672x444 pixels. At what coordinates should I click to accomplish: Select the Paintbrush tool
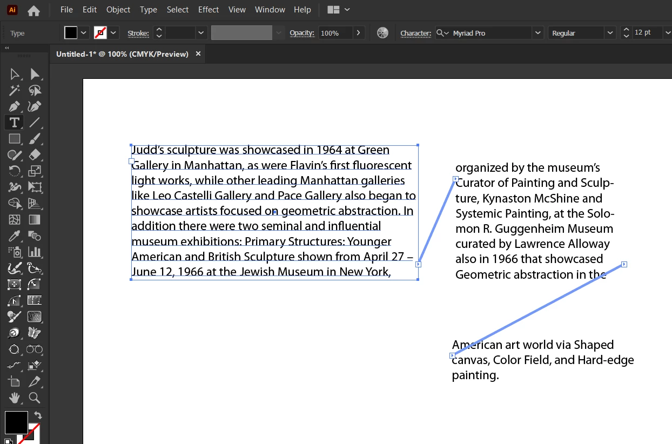click(35, 139)
